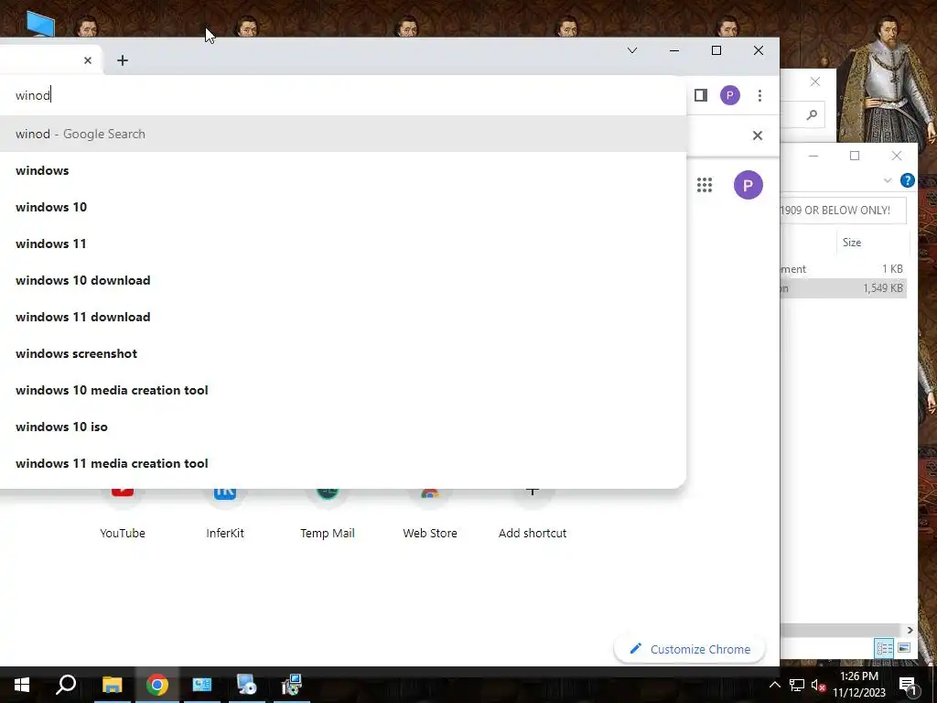937x703 pixels.
Task: Click Explorer search box '1909 OR BELOW ONLY!'
Action: 843,211
